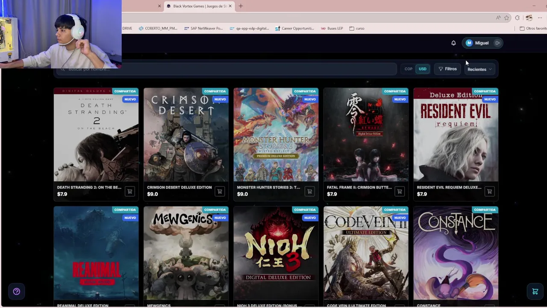Click the DEATH STRANDING 2: ON THE BE... title

coord(89,187)
